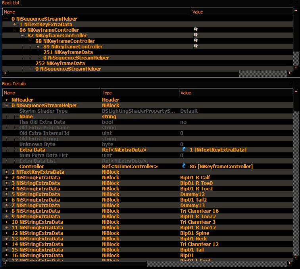Follow the Extra Data link arrow icon

tap(184, 149)
